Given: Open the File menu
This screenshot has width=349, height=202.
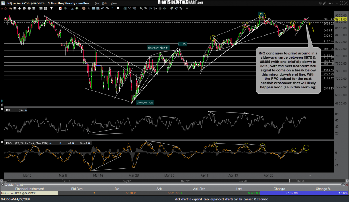Looking at the screenshot, I should coord(97,3).
